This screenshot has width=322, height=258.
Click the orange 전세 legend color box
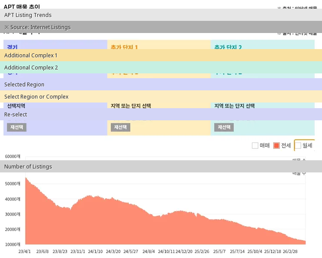276,146
